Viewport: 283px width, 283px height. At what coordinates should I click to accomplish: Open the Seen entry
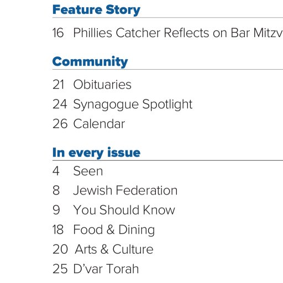88,171
